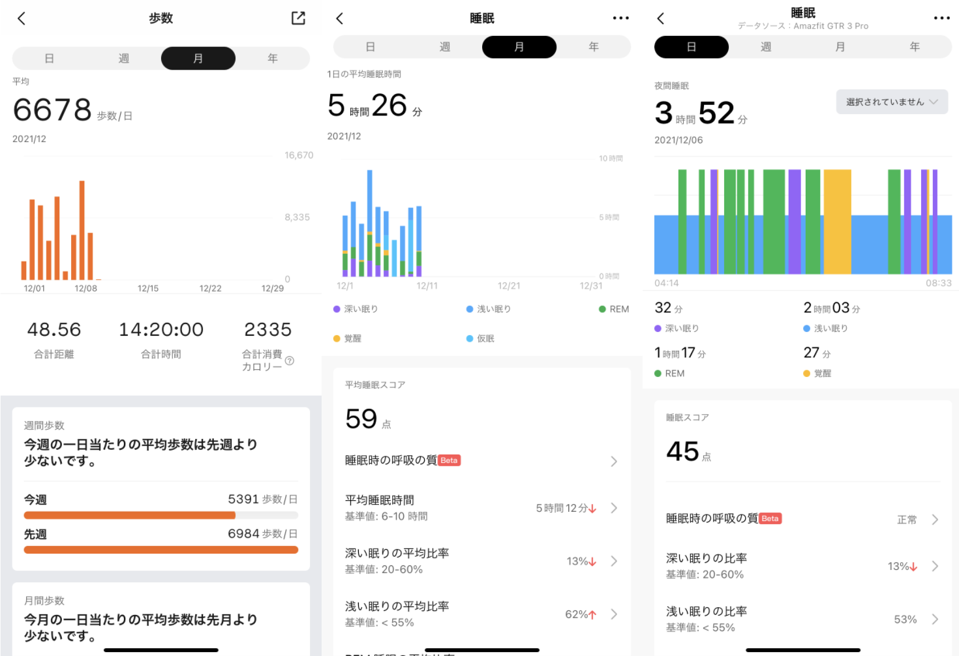
Task: Tap the 週間歩数 card heading
Action: pos(44,425)
